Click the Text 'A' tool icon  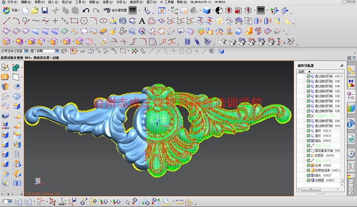tap(142, 21)
